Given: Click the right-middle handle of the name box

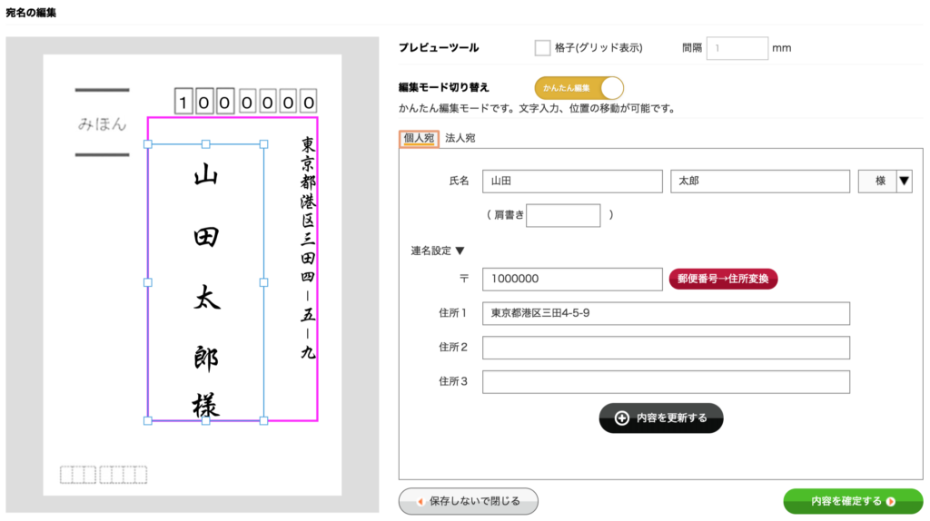Looking at the screenshot, I should pyautogui.click(x=264, y=282).
